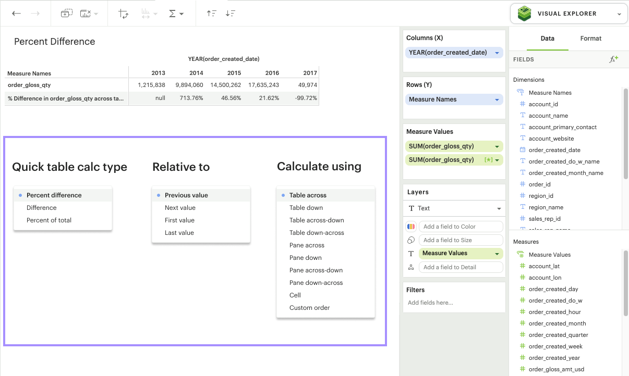Click the clear sheet chart icon
This screenshot has width=629, height=376.
(86, 14)
